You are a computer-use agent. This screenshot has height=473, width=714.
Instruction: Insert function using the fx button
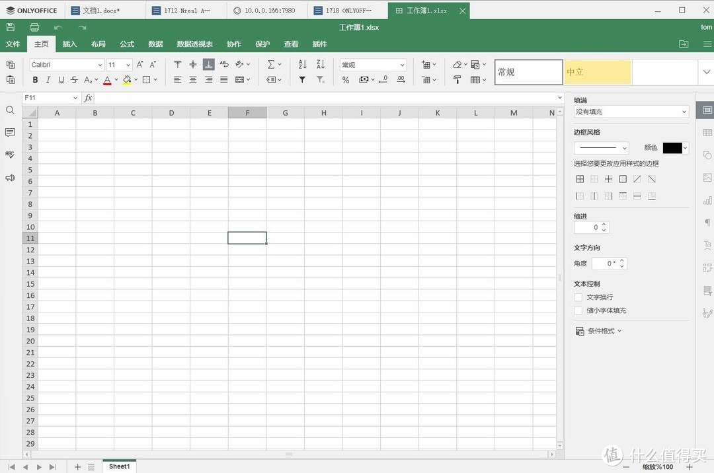click(88, 98)
